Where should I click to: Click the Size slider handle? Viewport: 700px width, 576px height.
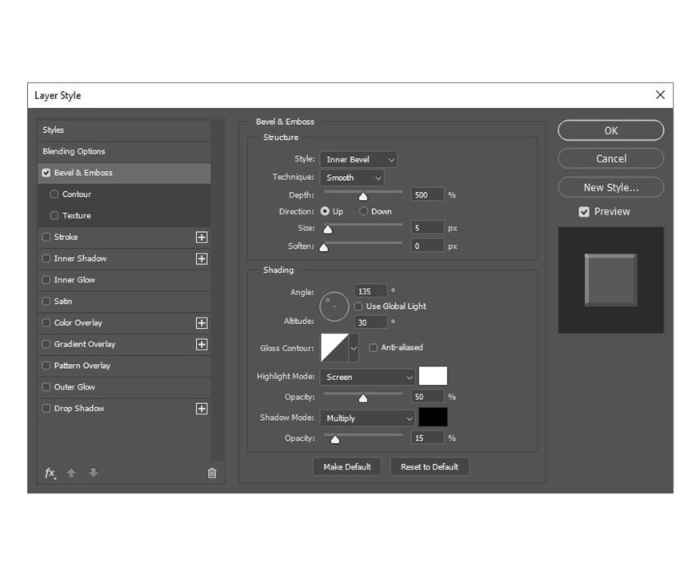tap(328, 230)
